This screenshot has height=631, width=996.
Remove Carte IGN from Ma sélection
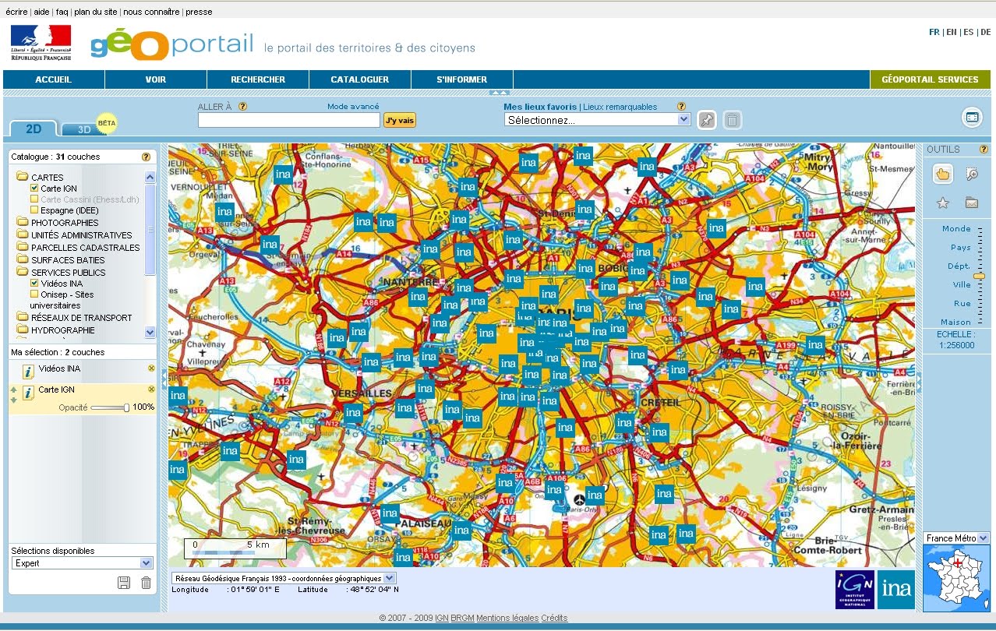[x=151, y=389]
